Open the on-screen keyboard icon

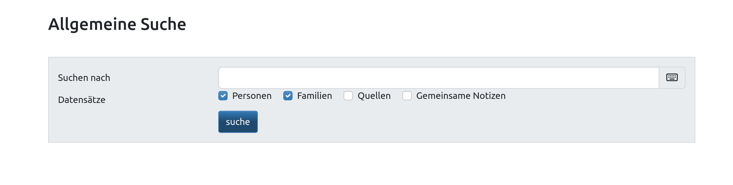coord(672,78)
